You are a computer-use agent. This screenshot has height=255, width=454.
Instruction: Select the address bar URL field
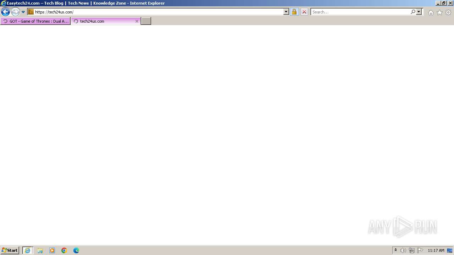[159, 12]
